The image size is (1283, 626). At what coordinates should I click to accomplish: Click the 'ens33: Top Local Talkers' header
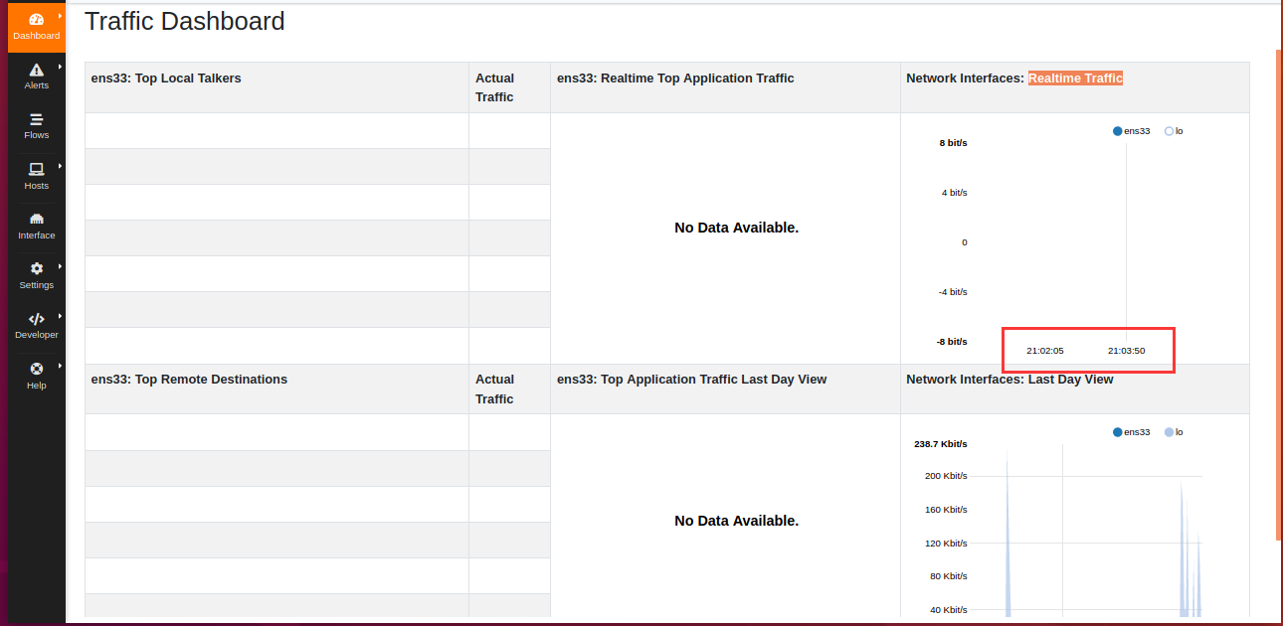click(x=166, y=78)
